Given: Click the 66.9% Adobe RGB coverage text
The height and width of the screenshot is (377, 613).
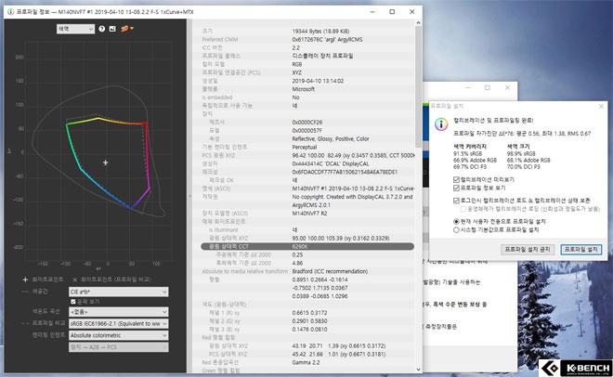Looking at the screenshot, I should [475, 160].
